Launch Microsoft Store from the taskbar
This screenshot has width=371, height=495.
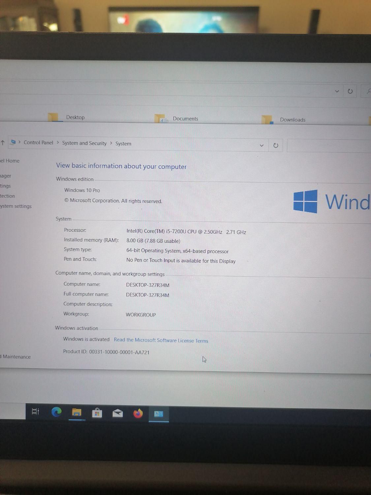[x=97, y=413]
